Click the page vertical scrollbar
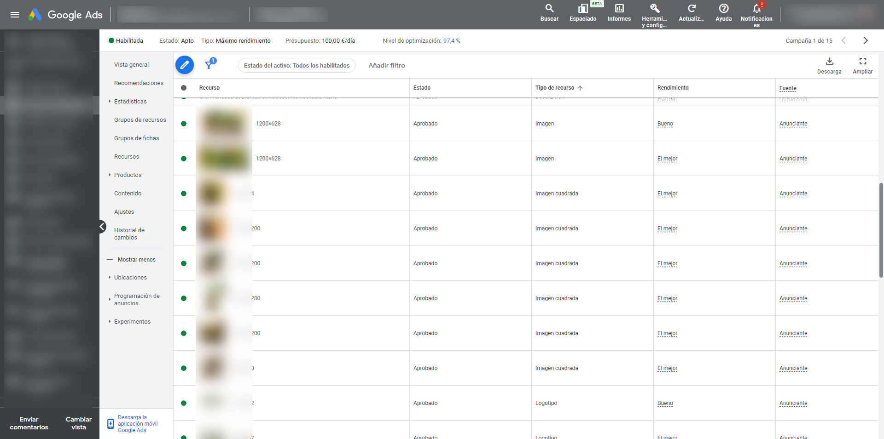The width and height of the screenshot is (884, 439). pos(881,230)
